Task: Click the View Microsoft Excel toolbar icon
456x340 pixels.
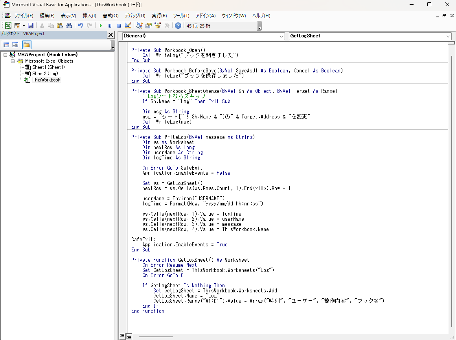Action: pos(8,26)
